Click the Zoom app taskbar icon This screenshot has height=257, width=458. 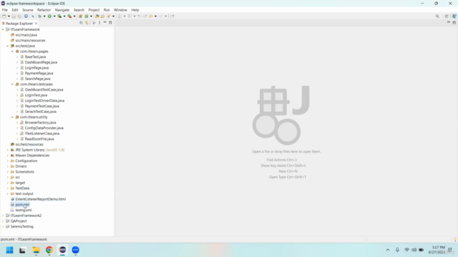(76, 250)
